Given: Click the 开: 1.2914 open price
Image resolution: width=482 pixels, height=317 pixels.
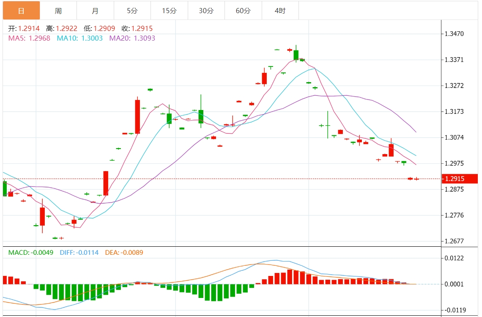Looking at the screenshot, I should [24, 29].
